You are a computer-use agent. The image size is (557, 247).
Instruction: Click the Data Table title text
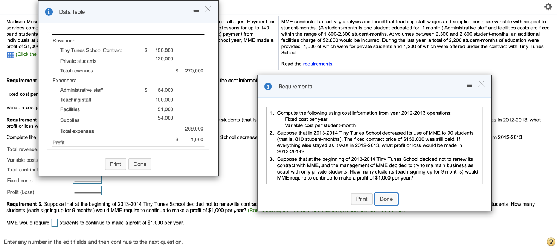coord(72,12)
